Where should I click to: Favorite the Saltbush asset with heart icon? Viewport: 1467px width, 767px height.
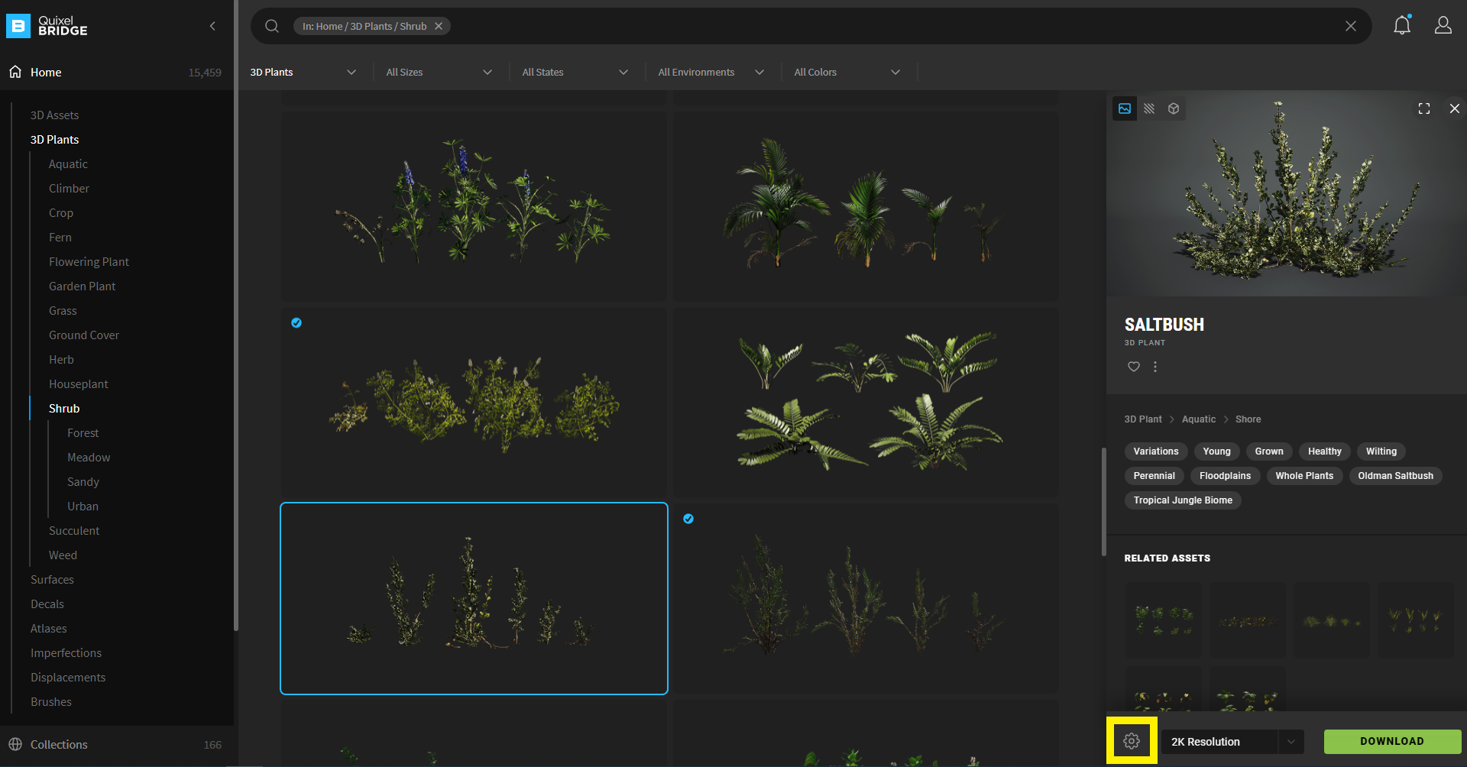1134,367
